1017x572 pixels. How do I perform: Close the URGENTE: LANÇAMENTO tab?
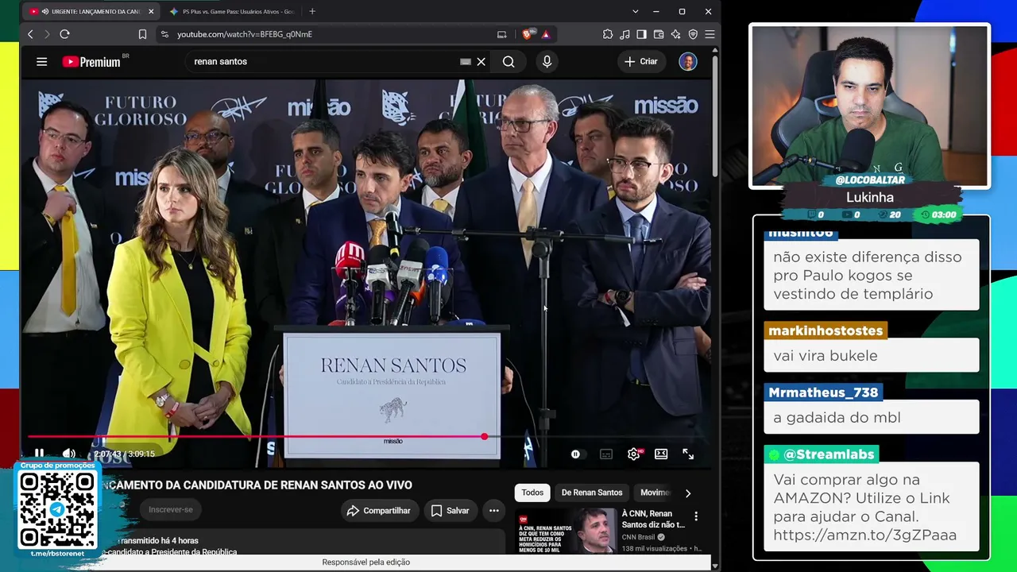[x=151, y=11]
